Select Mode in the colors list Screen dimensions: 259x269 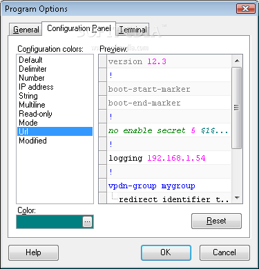pyautogui.click(x=55, y=123)
